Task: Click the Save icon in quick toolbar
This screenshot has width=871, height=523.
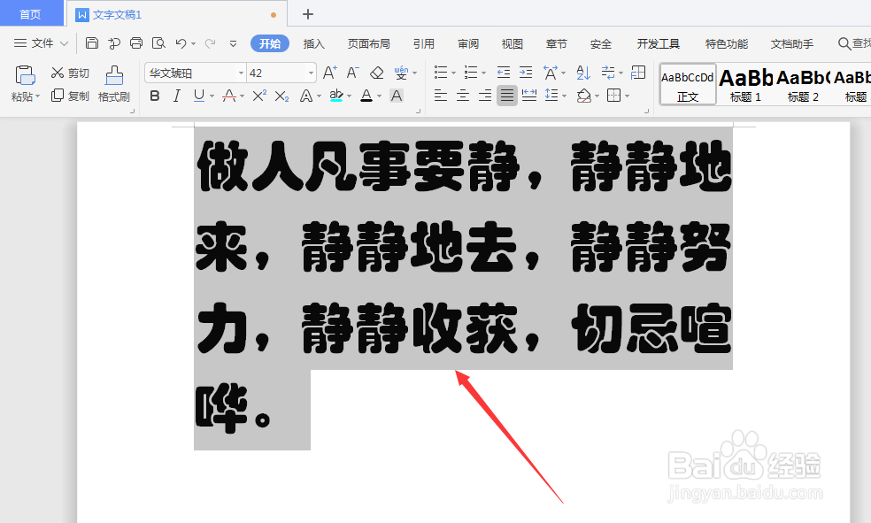Action: click(92, 43)
